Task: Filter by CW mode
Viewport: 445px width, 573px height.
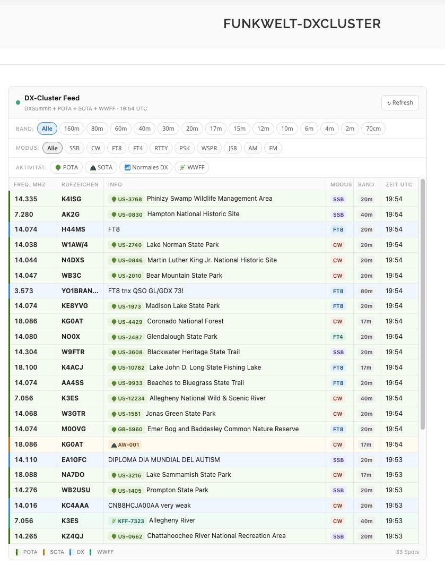Action: (95, 148)
